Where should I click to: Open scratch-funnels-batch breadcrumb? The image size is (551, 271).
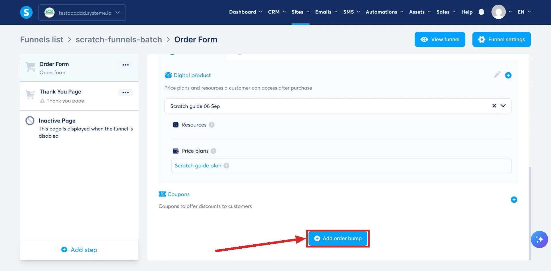[119, 40]
